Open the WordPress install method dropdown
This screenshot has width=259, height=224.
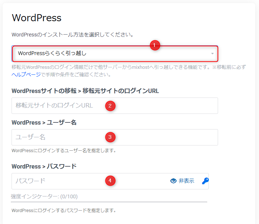115,54
